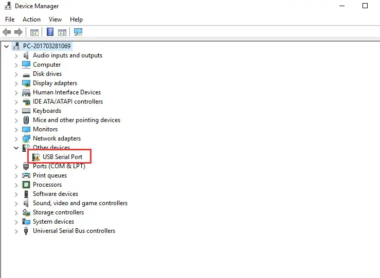The image size is (380, 278).
Task: Click the Keyboards icon
Action: (26, 111)
